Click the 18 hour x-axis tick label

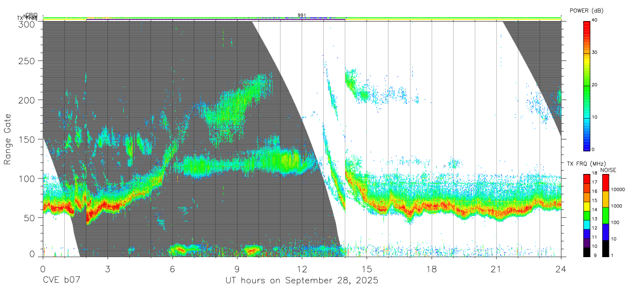click(431, 269)
